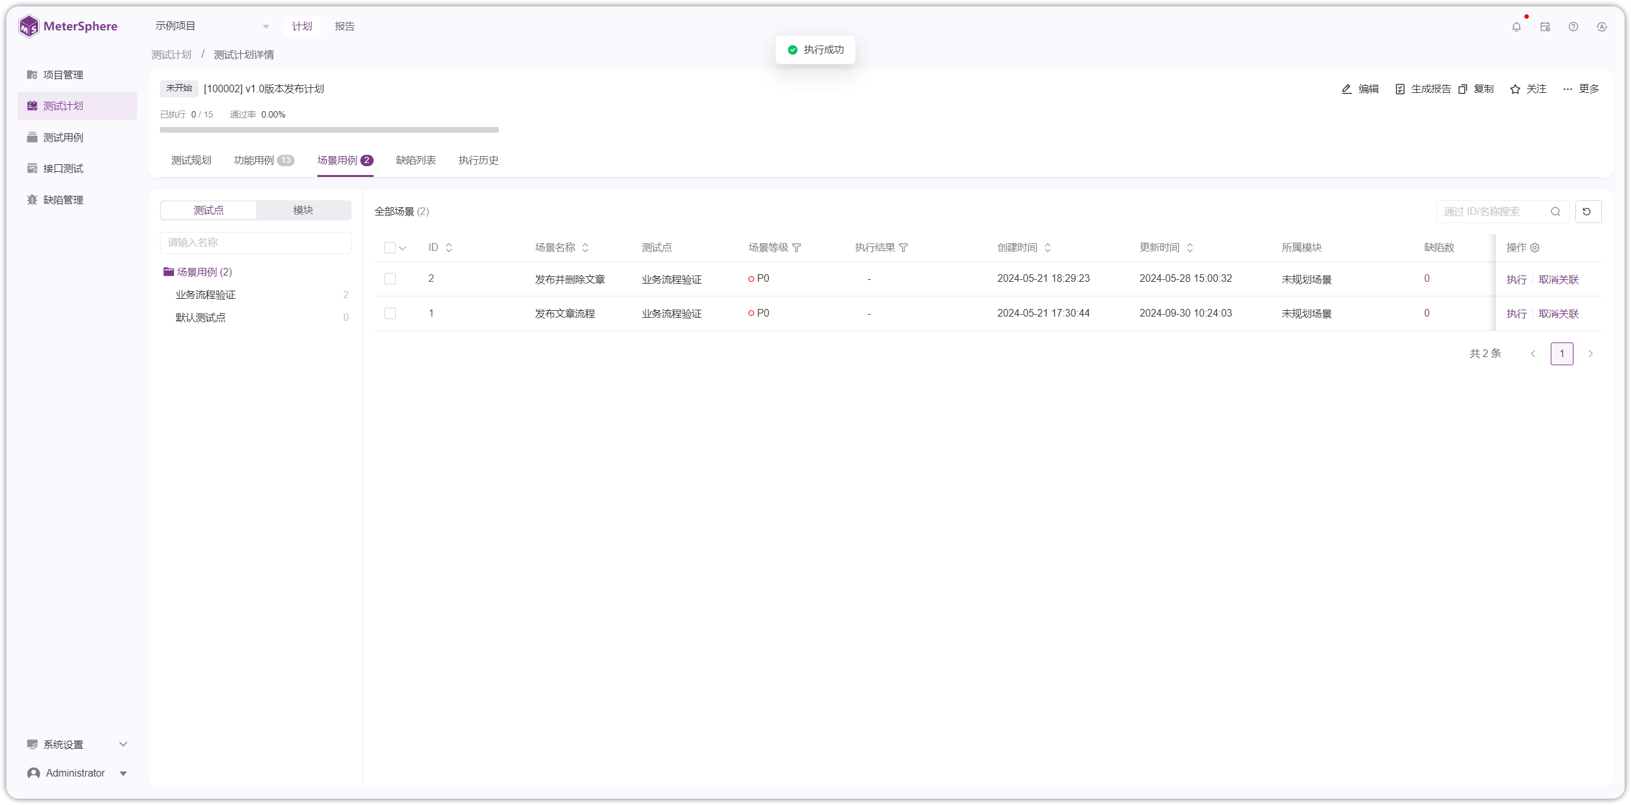This screenshot has height=805, width=1631.
Task: Switch tree view to 模块
Action: pos(303,210)
